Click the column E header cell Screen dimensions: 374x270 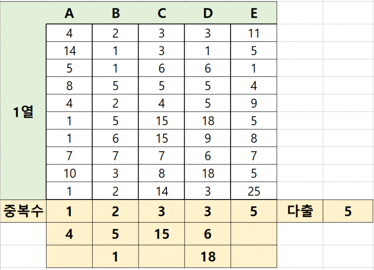tap(254, 13)
